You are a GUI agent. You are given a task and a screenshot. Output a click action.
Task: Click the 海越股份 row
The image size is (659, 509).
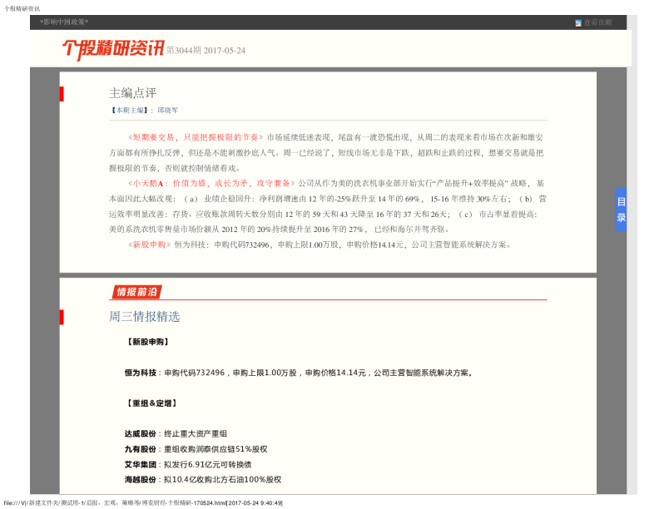[202, 480]
